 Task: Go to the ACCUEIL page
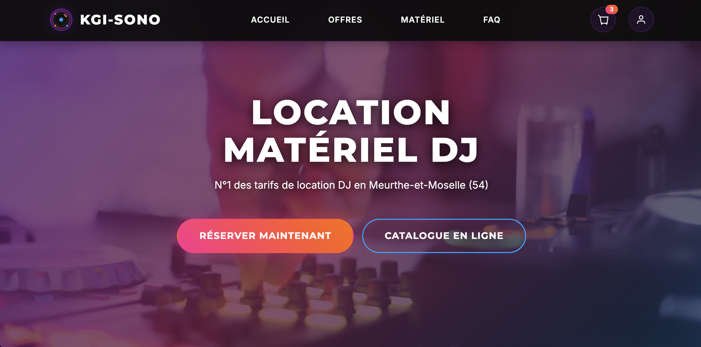coord(270,20)
